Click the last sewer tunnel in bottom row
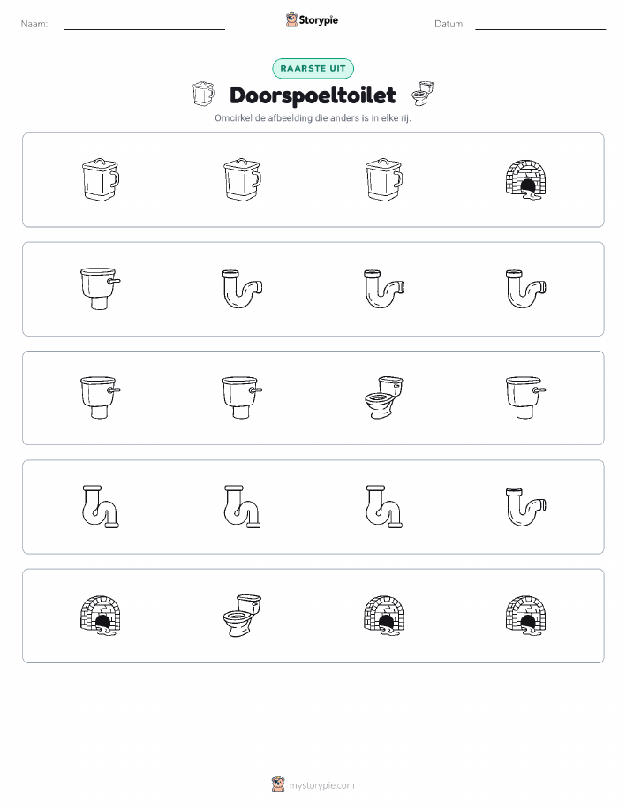The height and width of the screenshot is (810, 626). click(526, 616)
